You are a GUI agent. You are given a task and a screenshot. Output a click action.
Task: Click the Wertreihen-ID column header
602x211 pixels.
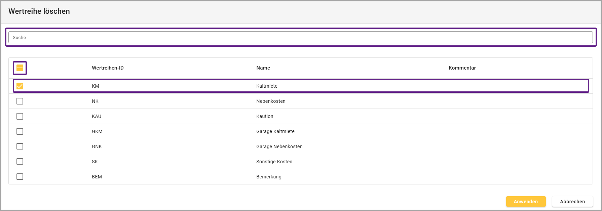pyautogui.click(x=108, y=68)
